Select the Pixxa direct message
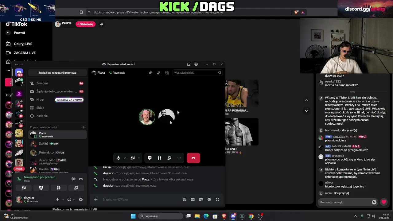 [x=57, y=134]
